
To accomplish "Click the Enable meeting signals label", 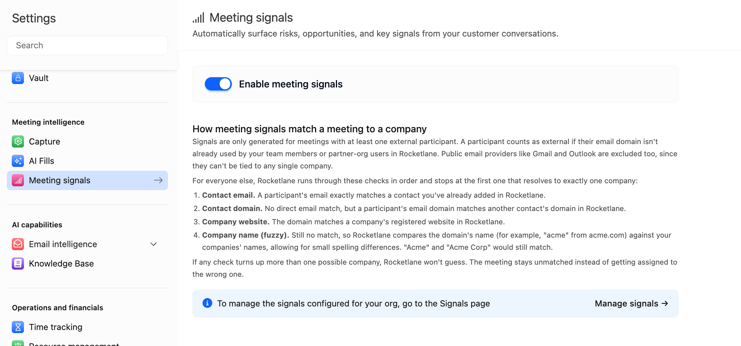I will 291,84.
